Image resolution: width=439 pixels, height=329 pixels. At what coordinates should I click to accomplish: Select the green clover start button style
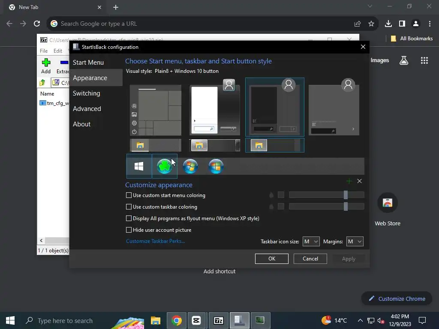[165, 166]
